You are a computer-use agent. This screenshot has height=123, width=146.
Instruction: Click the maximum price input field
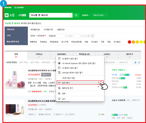(82, 36)
